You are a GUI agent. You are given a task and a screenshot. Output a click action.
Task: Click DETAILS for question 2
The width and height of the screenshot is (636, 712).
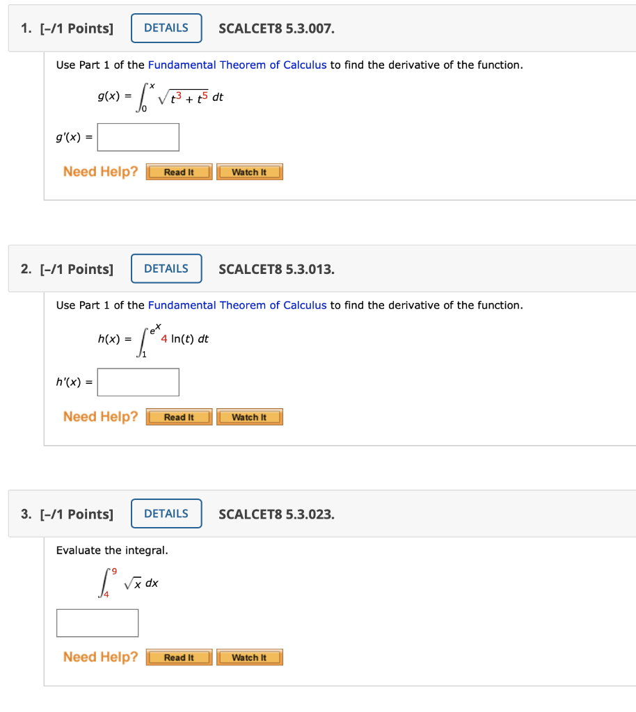coord(166,268)
